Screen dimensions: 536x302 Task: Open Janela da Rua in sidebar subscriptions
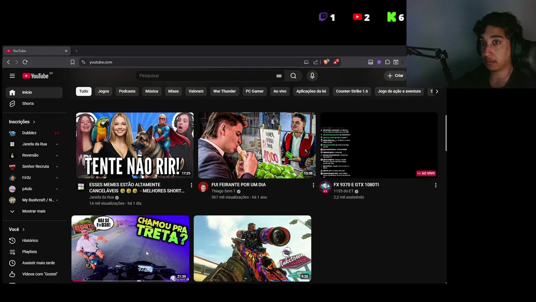point(34,144)
